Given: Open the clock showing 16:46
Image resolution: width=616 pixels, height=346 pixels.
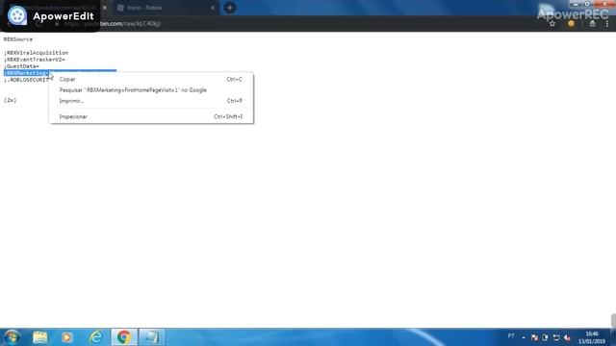Looking at the screenshot, I should (592, 337).
